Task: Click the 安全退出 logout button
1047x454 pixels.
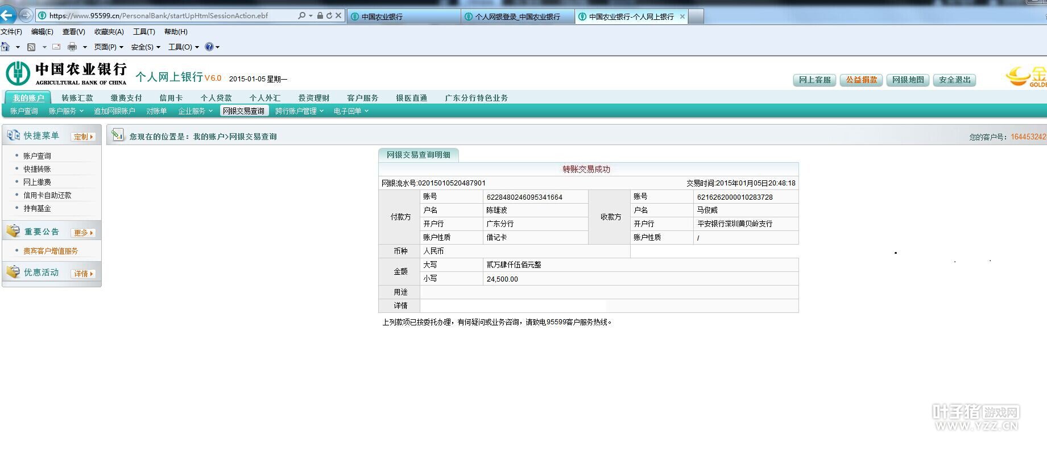Action: tap(954, 80)
